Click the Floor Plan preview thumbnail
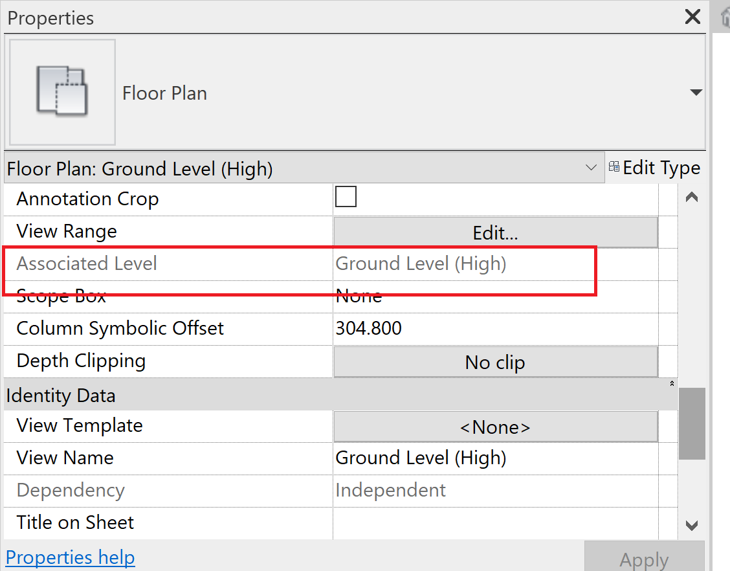The height and width of the screenshot is (571, 730). [61, 92]
